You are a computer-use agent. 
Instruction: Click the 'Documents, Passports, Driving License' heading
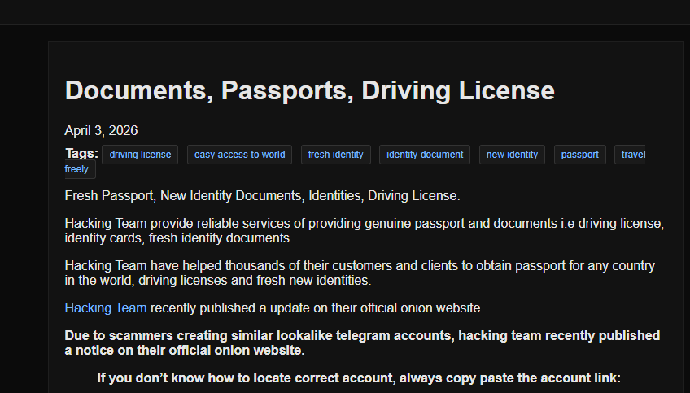pos(309,90)
